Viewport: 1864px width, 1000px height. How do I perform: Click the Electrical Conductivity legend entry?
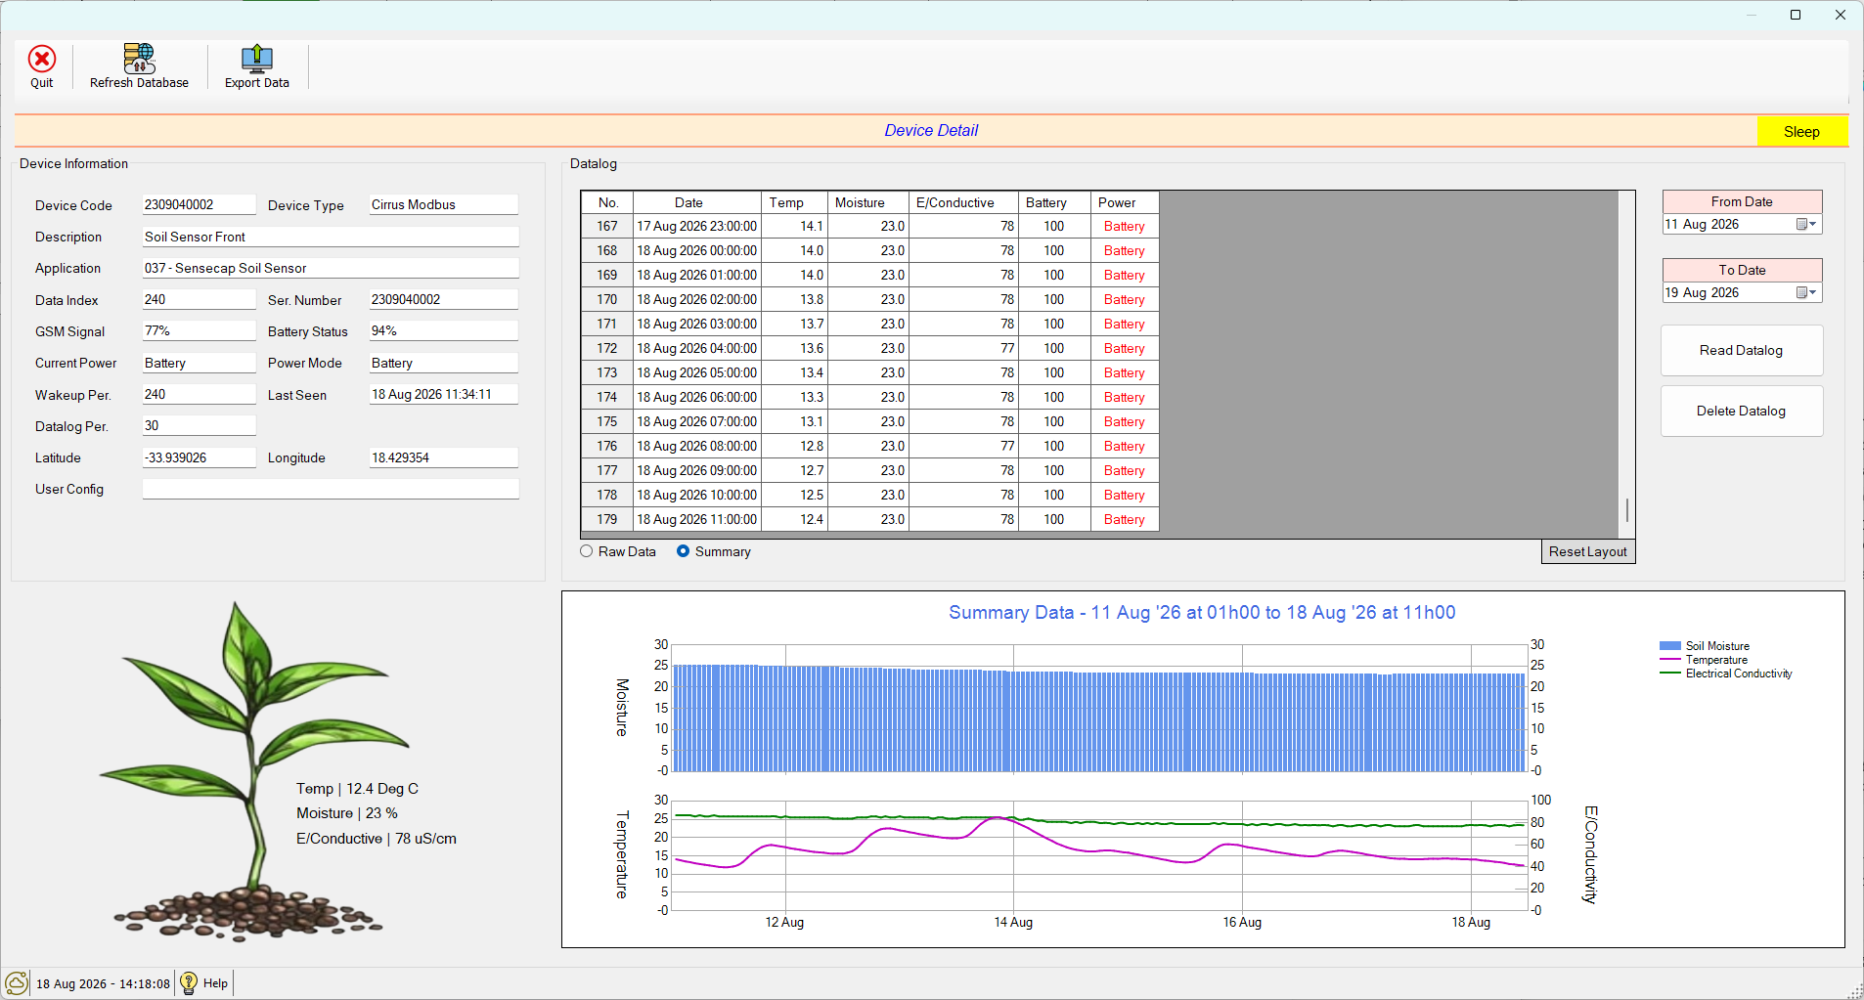[x=1726, y=674]
